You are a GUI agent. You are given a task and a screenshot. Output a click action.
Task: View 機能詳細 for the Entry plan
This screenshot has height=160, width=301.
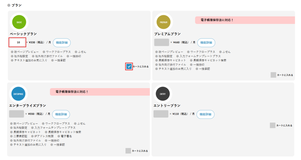click(205, 114)
